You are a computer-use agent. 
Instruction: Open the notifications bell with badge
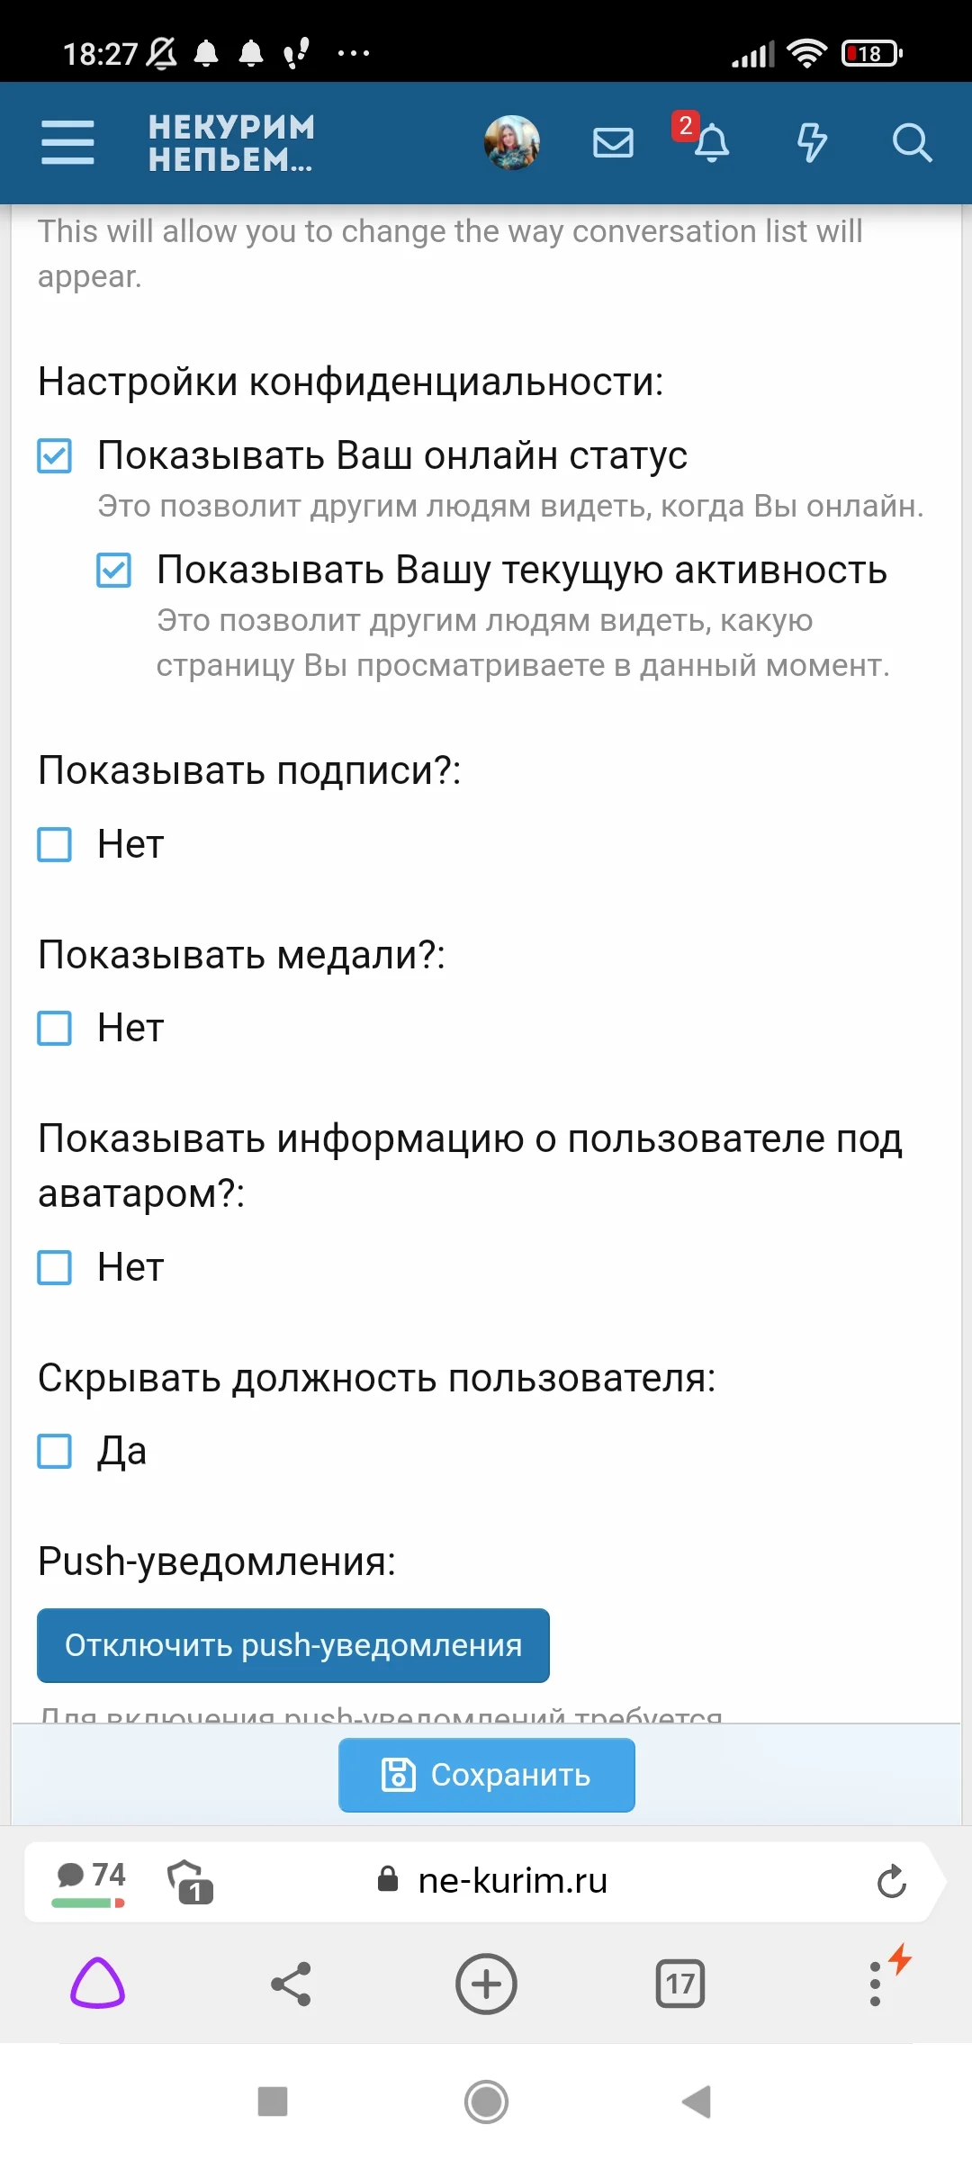tap(710, 141)
